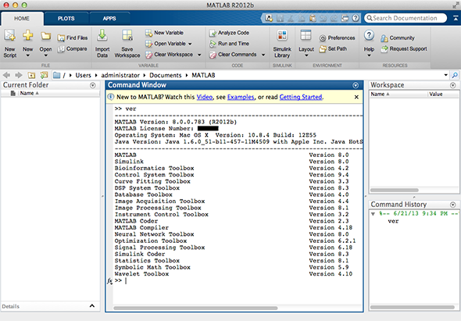Click the Help question mark icon

pos(369,35)
